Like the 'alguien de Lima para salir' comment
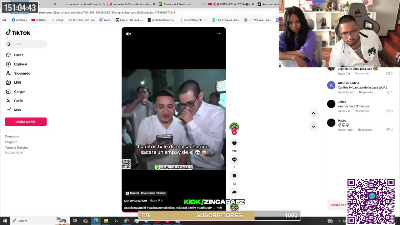 [x=388, y=74]
